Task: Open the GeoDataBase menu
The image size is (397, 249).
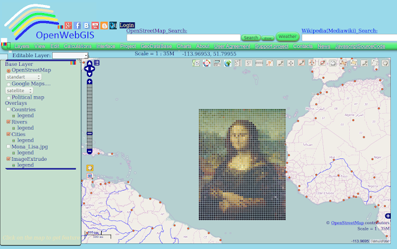Action: tap(156, 46)
